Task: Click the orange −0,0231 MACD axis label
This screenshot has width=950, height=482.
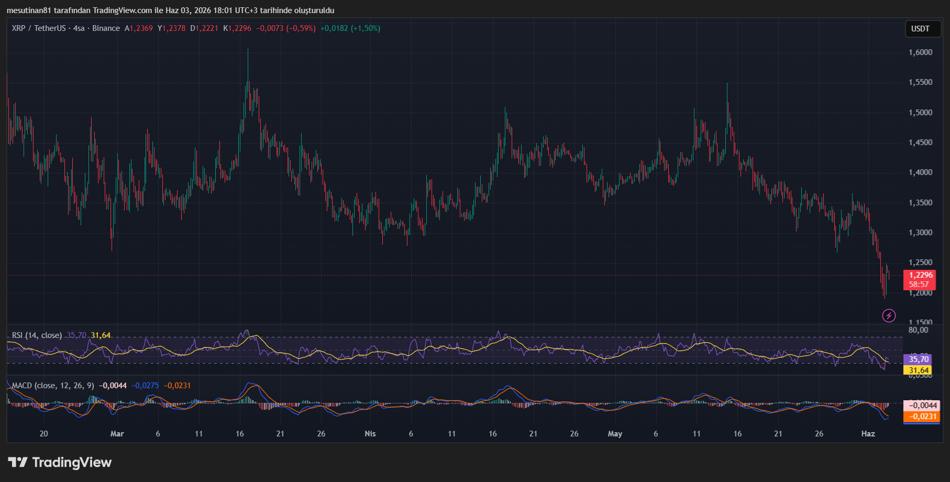Action: pos(922,417)
